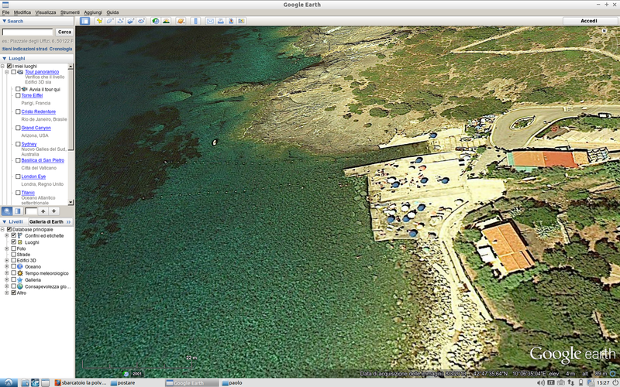Click the Email envelope icon
Screen dimensions: 620x387
point(210,21)
